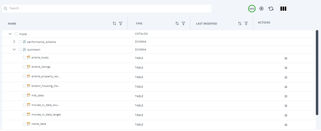Click the TYPE column header text
The image size is (321, 131).
pos(139,24)
